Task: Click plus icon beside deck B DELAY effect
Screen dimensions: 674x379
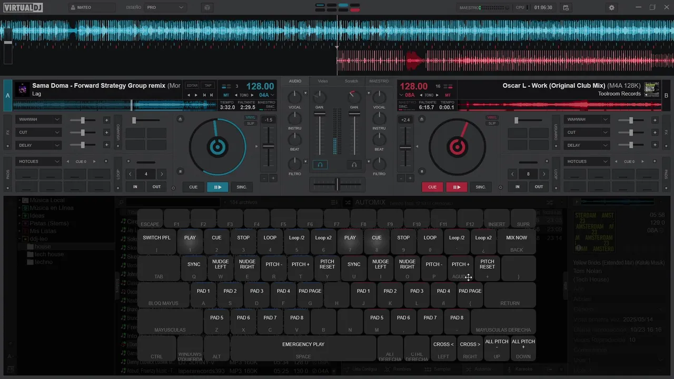Action: tap(655, 145)
